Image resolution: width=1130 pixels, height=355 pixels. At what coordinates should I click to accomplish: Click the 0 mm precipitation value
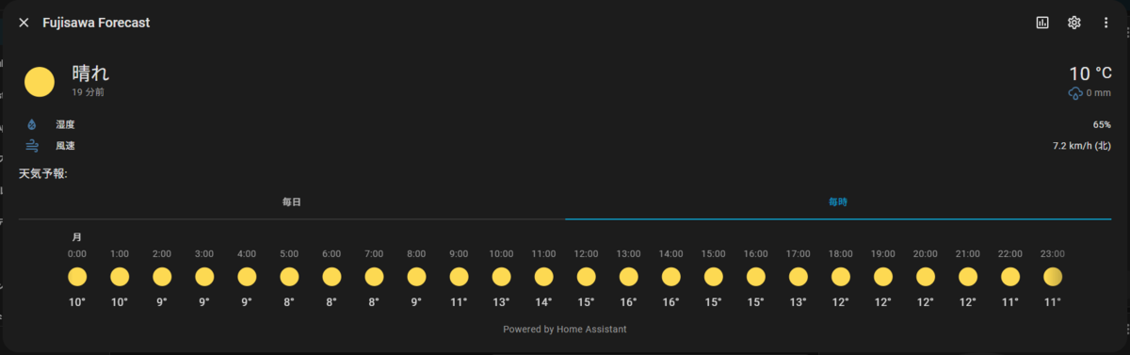1099,93
